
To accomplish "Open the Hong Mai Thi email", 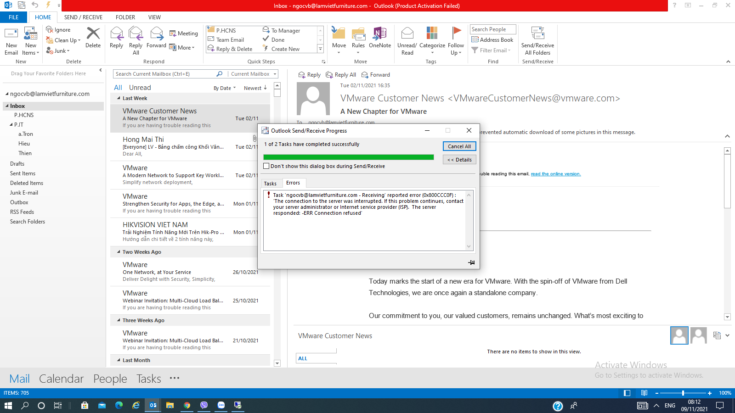I will pos(190,146).
